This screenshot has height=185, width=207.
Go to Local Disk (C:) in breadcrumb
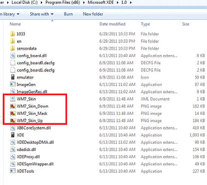24,2
